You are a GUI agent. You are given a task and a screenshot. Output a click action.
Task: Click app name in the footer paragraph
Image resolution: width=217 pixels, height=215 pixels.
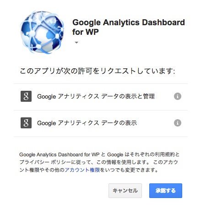(x=60, y=154)
